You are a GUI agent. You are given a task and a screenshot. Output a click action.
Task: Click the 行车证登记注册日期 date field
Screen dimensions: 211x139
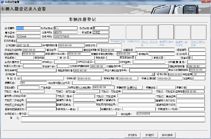tap(103, 87)
